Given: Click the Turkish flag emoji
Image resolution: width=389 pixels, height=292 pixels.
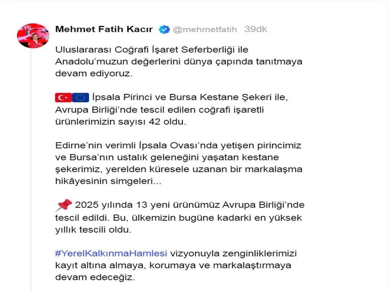Looking at the screenshot, I should pyautogui.click(x=63, y=97).
